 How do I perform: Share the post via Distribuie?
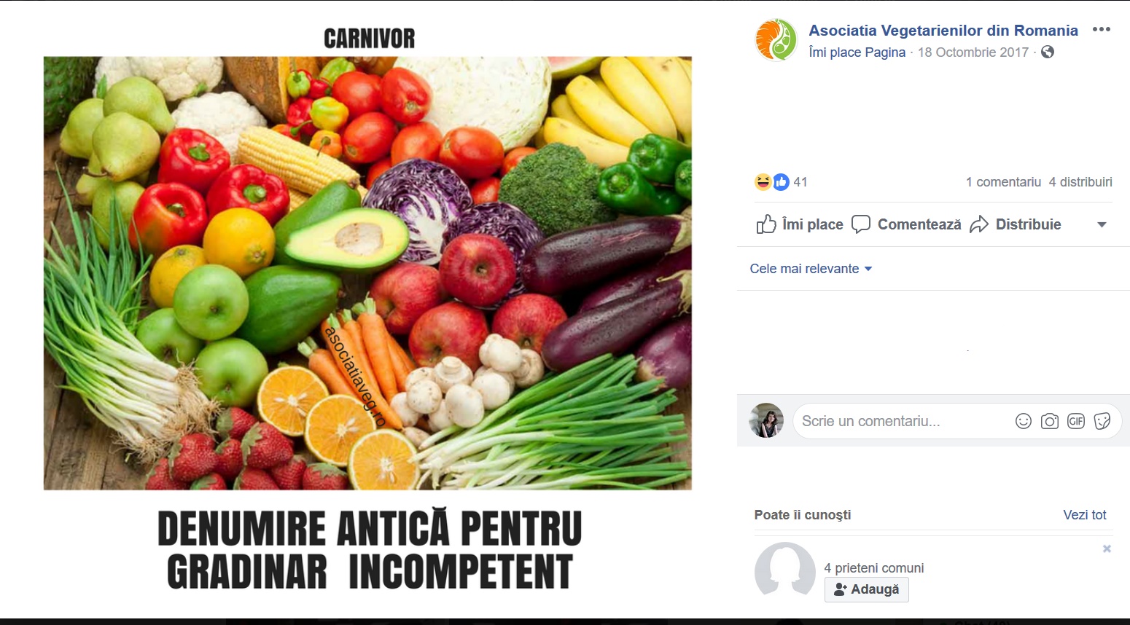(x=1015, y=224)
